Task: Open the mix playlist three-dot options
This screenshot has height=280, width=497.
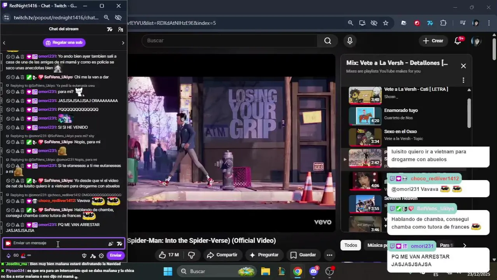Action: (463, 80)
